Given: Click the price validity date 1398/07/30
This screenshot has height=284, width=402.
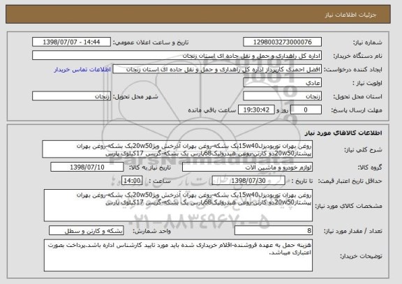Looking at the screenshot, I should click(x=248, y=181).
